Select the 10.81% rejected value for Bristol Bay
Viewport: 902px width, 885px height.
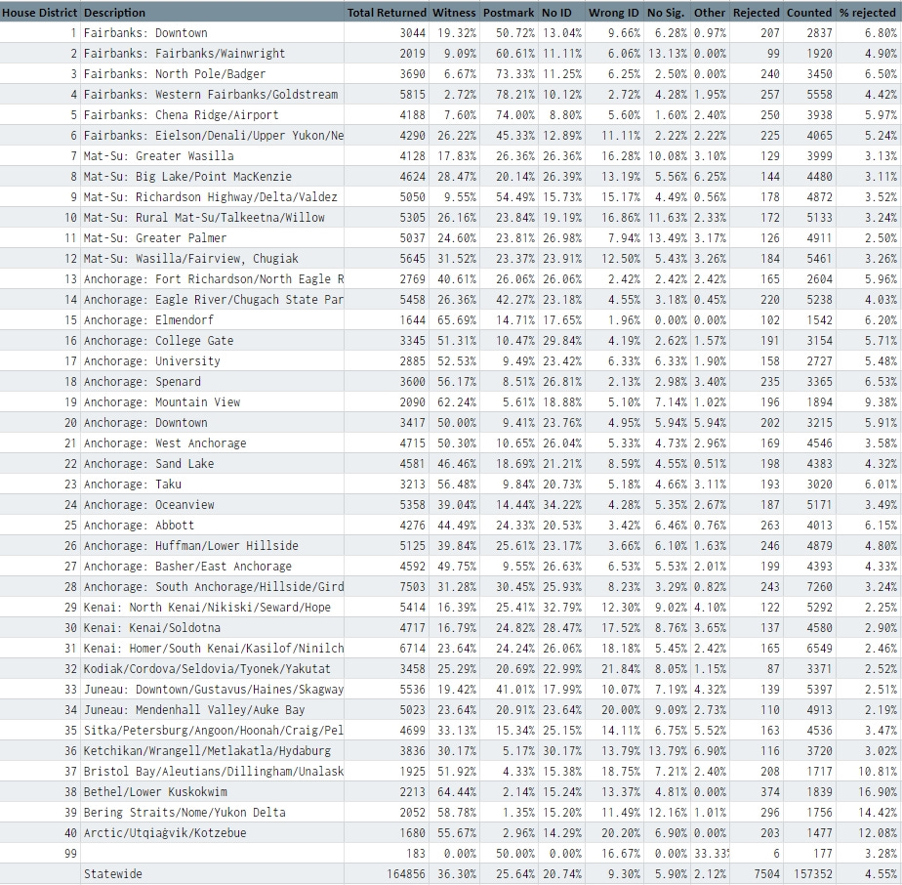point(878,771)
